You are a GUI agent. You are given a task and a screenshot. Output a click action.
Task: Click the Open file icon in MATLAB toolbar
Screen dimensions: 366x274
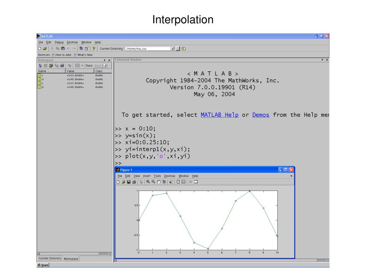pos(45,49)
